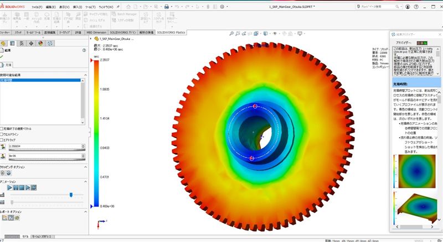Click the first clipping plane option icon

(x=3, y=173)
